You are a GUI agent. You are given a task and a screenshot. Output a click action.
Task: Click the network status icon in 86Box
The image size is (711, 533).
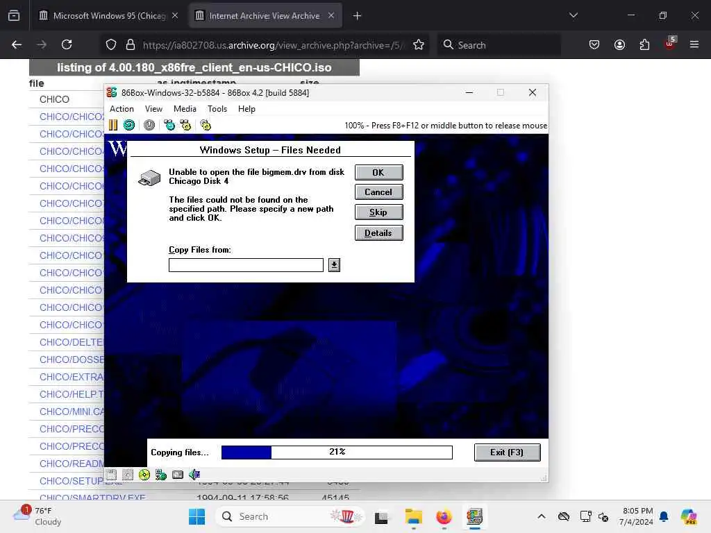[x=161, y=475]
